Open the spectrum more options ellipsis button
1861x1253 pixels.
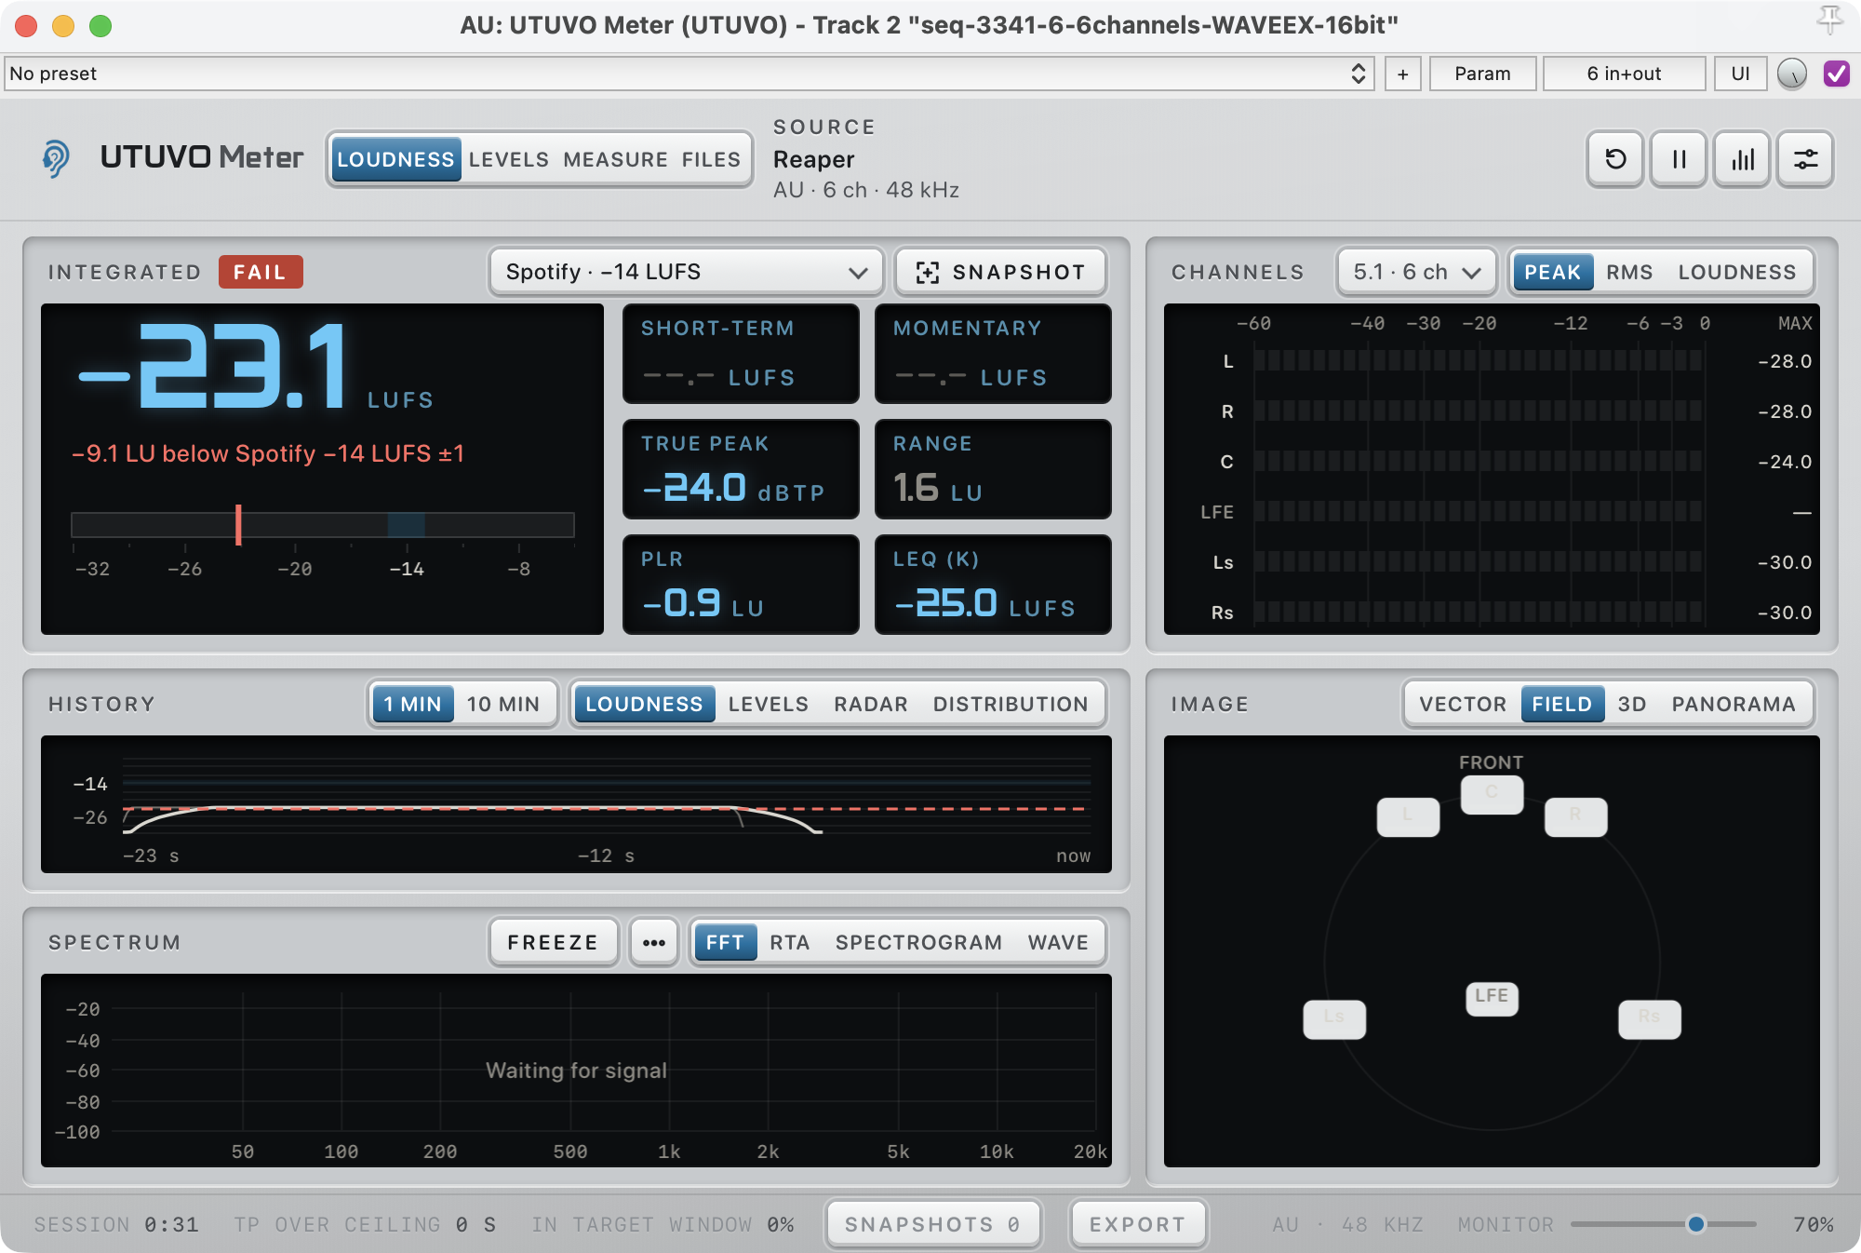click(654, 942)
